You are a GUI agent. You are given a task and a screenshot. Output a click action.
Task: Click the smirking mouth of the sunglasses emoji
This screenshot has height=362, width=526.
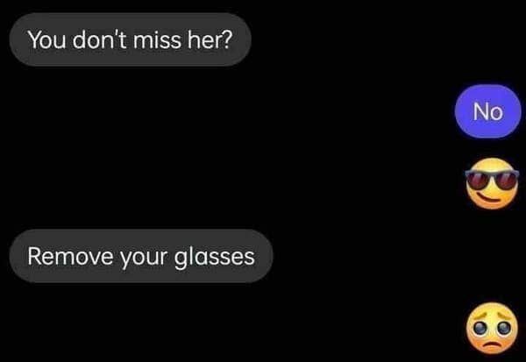491,197
